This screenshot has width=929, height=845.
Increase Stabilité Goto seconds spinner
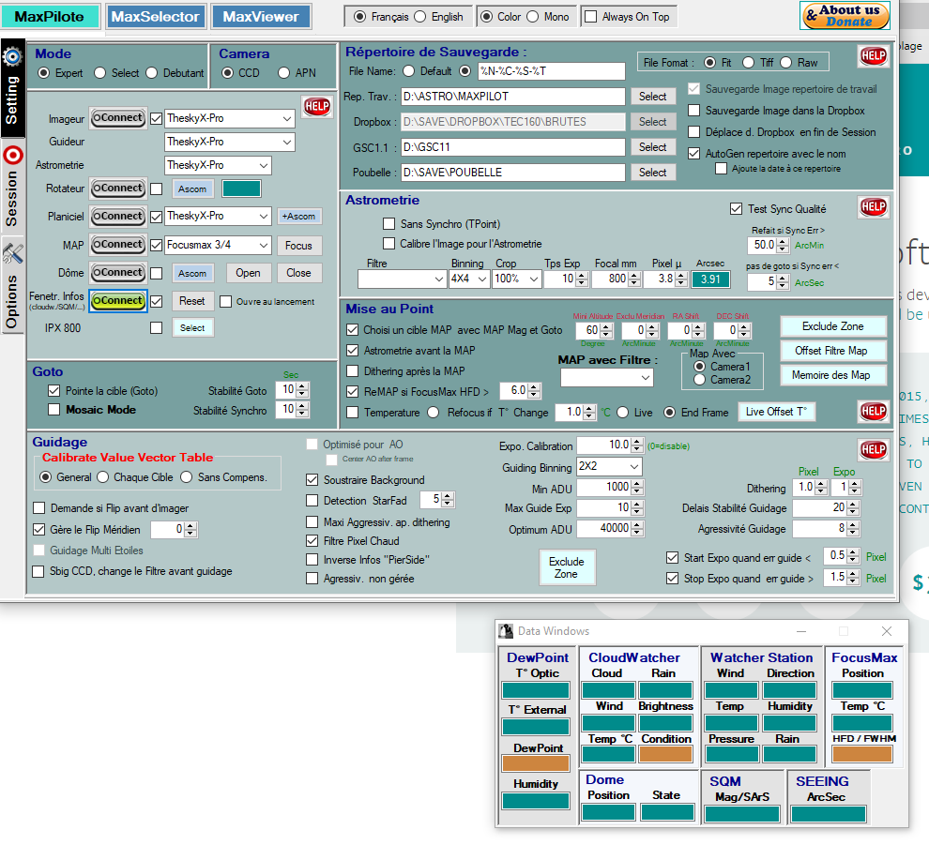click(302, 386)
